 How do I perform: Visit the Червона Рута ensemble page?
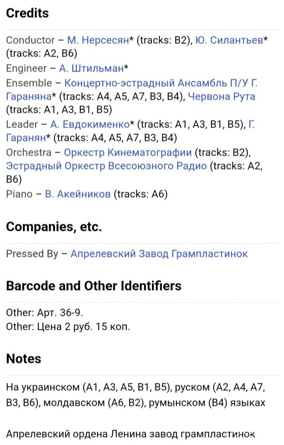point(221,96)
